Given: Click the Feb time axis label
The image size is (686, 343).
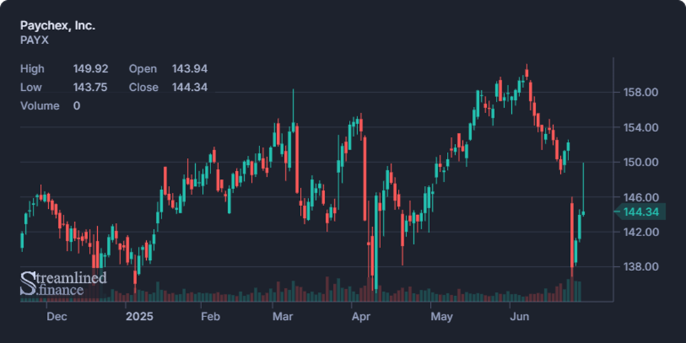Looking at the screenshot, I should click(x=210, y=316).
